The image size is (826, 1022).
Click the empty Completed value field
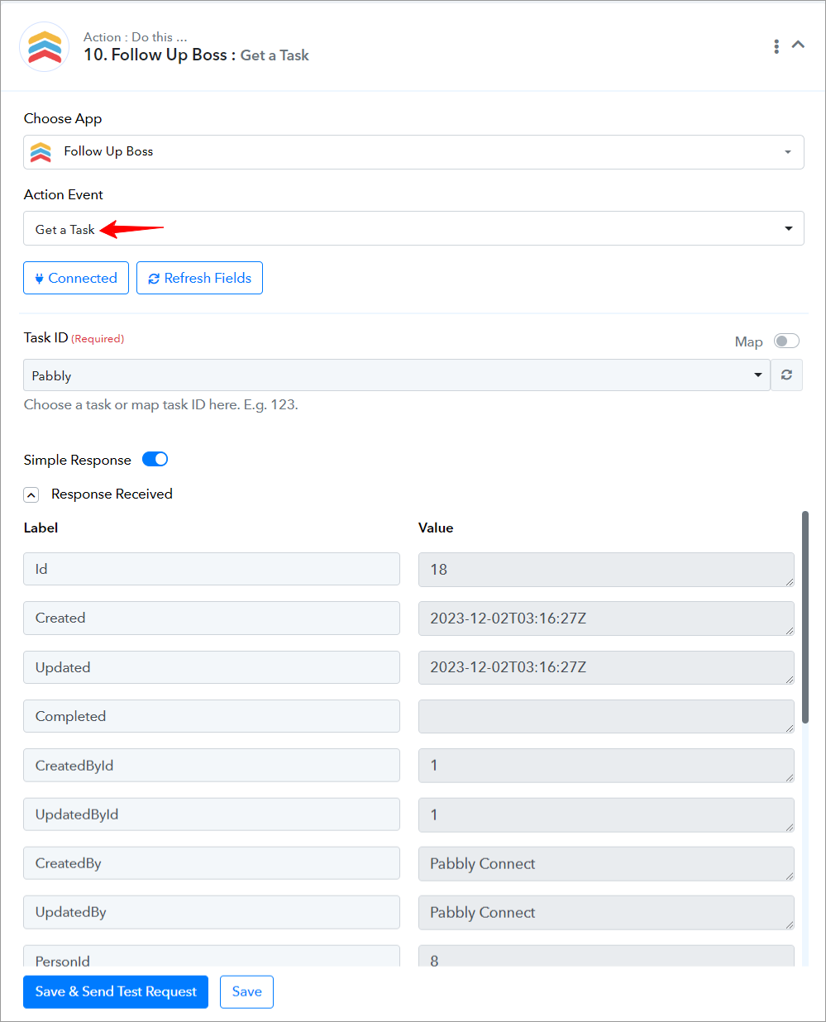(x=606, y=716)
